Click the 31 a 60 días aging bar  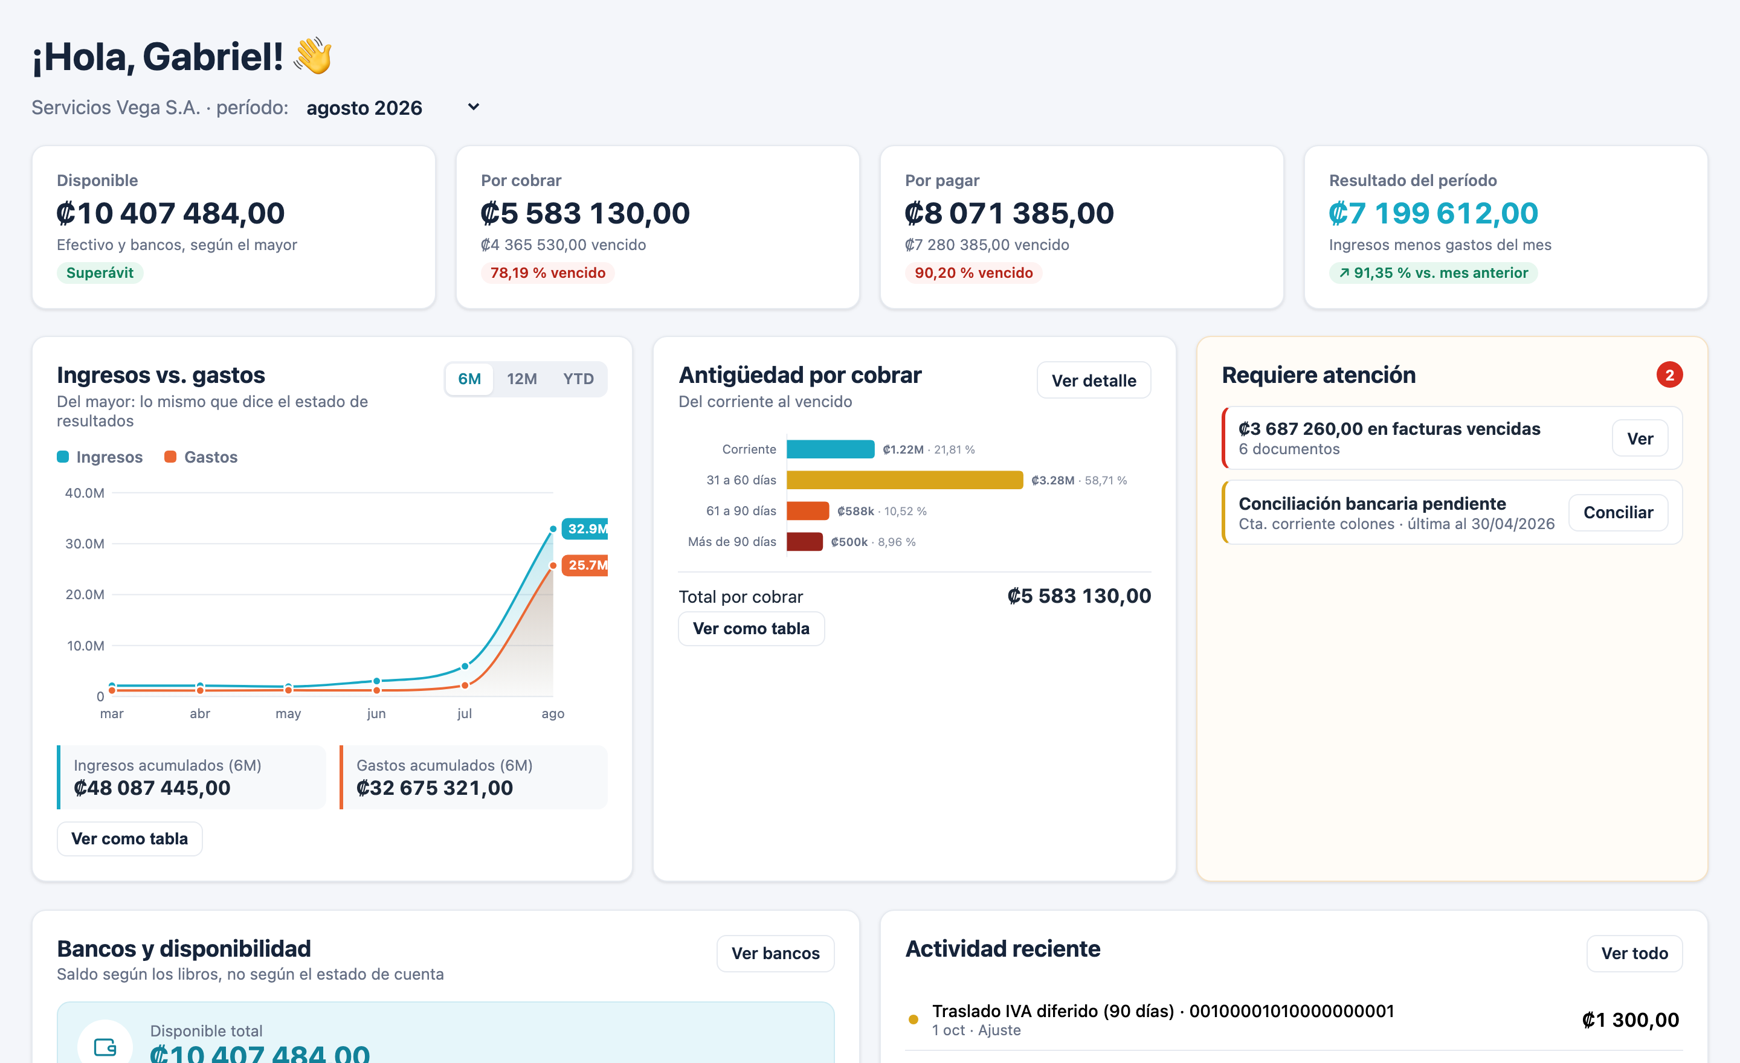904,480
